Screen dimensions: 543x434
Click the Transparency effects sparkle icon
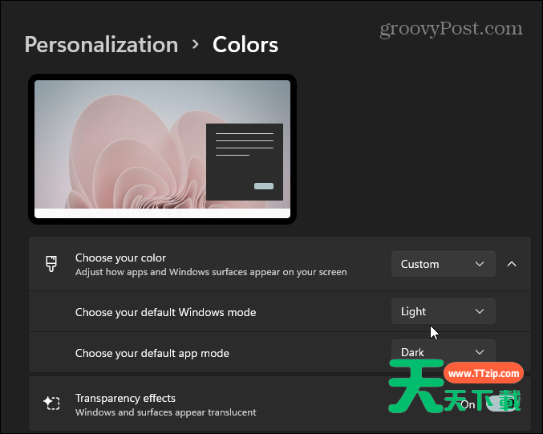coord(51,404)
